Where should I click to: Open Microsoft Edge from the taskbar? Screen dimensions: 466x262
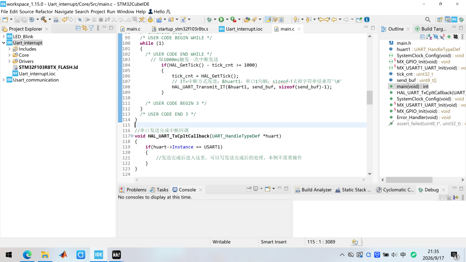click(27, 255)
